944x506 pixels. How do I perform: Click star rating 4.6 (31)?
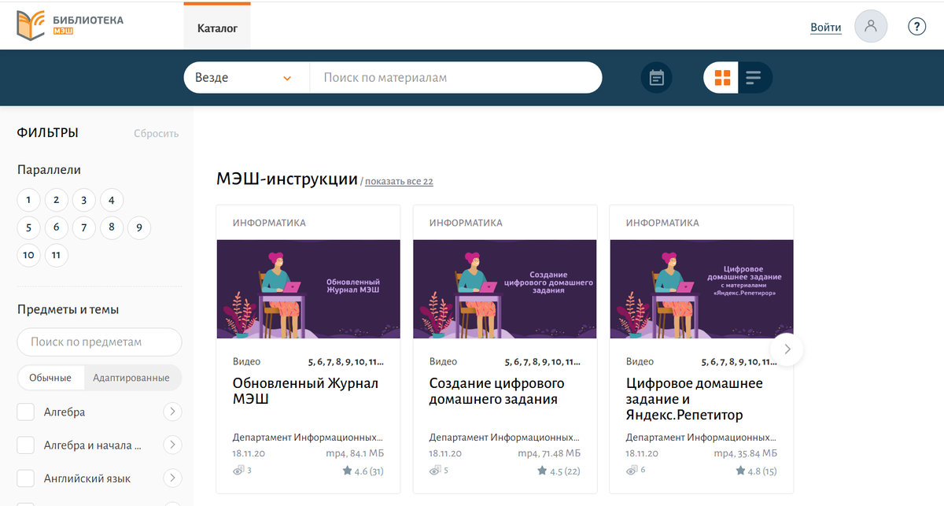[x=363, y=471]
